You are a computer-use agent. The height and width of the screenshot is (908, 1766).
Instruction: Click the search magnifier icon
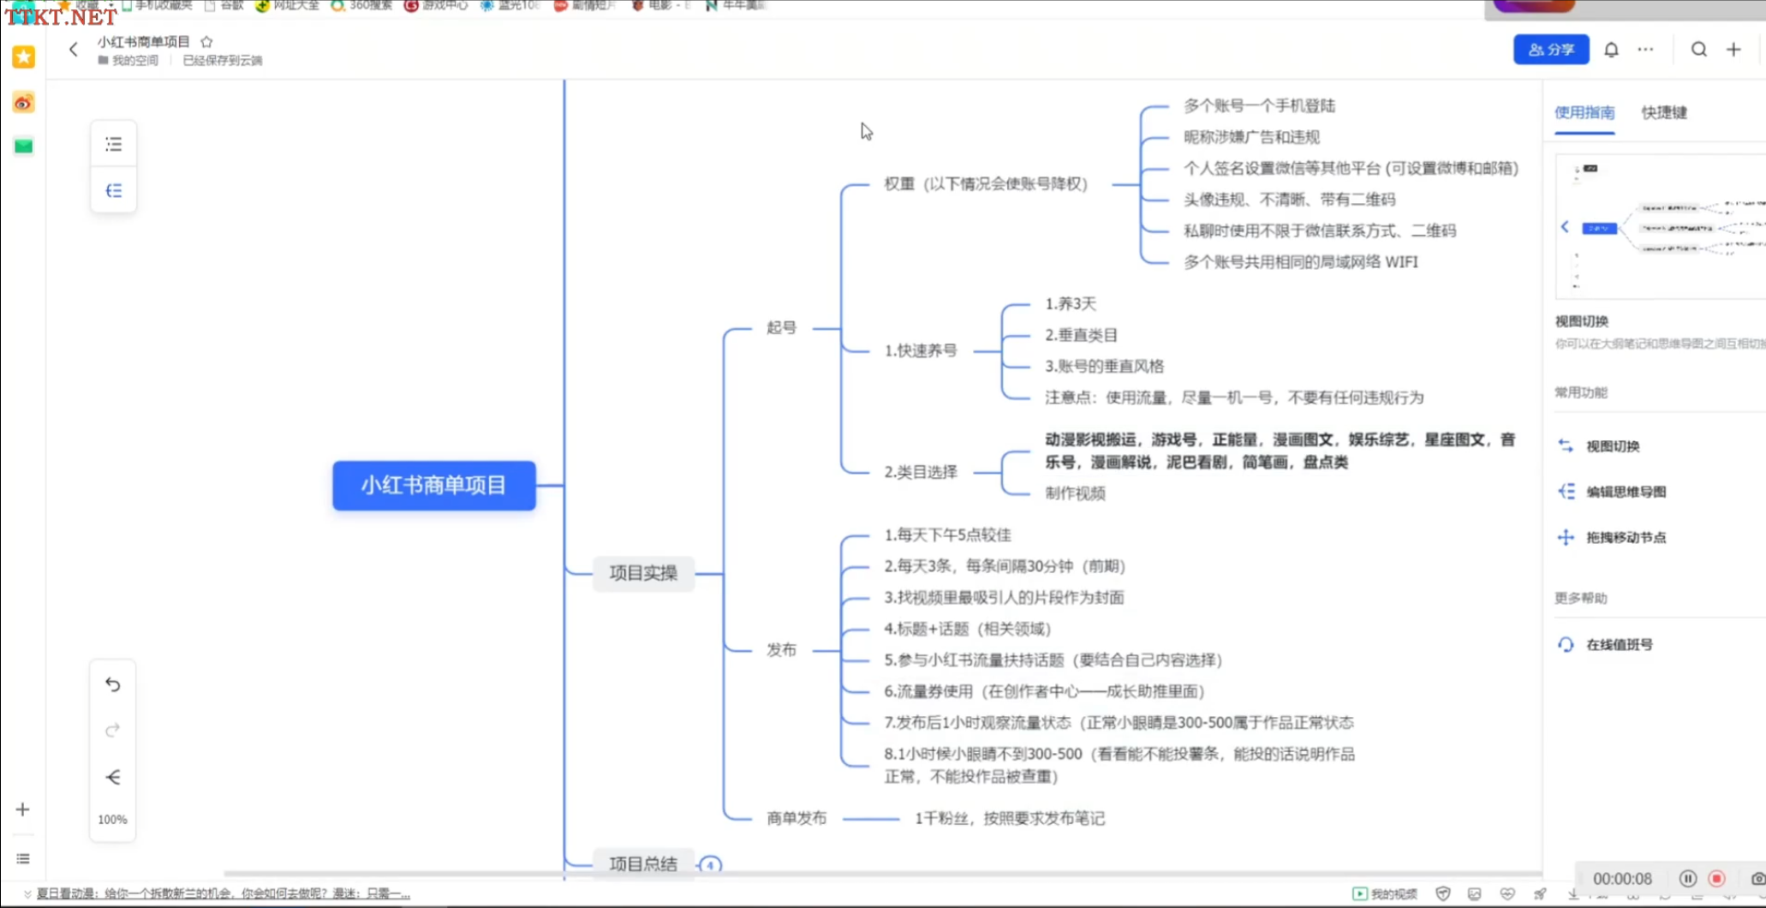pyautogui.click(x=1699, y=50)
